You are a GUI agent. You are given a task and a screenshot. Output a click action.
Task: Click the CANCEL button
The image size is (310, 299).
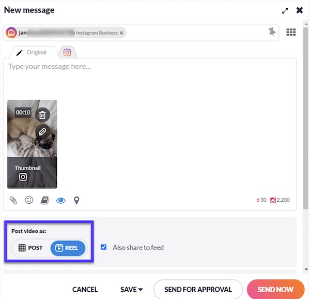pos(85,290)
